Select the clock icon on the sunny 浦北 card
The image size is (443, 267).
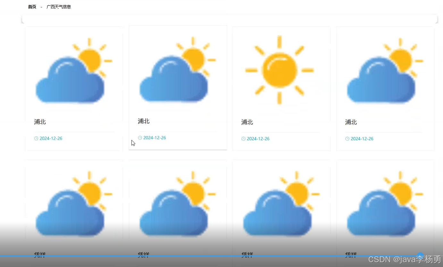coord(243,139)
